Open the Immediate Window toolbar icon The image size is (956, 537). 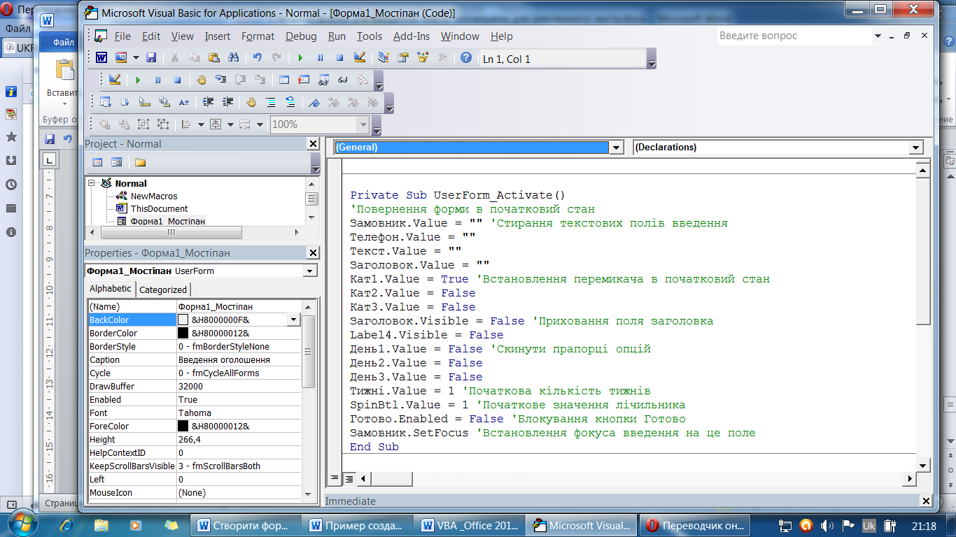(304, 80)
